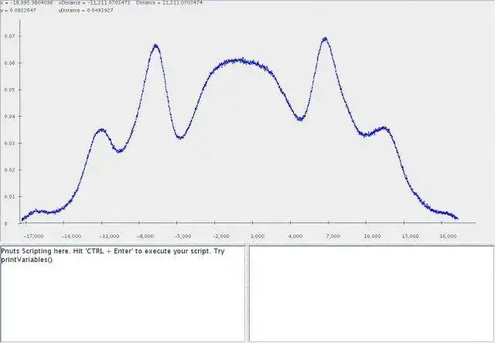Click inside the Pnuts scripting text area
The width and height of the screenshot is (495, 343).
122,294
